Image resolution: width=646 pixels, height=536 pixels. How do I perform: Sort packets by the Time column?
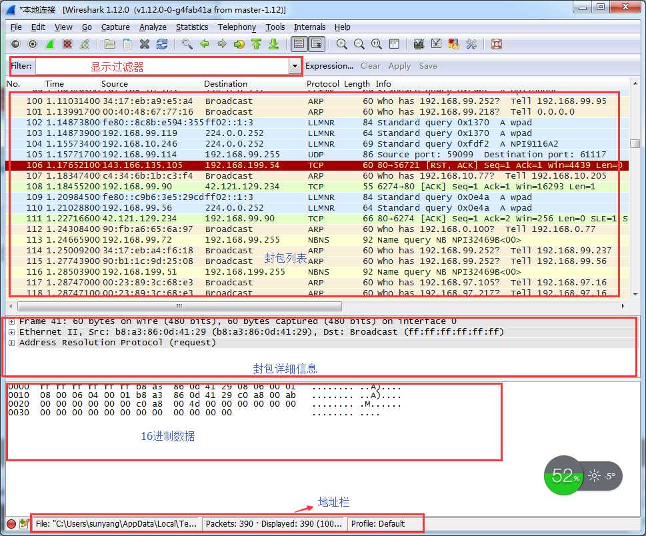point(55,83)
